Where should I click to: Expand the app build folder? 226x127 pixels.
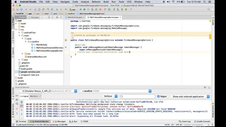coord(16,24)
